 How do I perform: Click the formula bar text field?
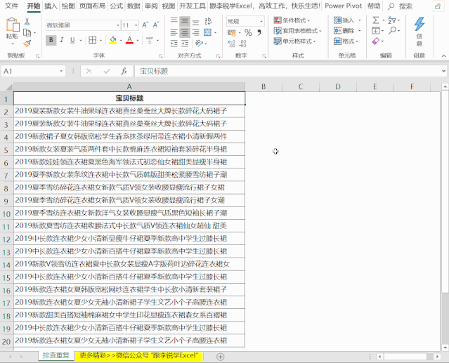(x=287, y=71)
